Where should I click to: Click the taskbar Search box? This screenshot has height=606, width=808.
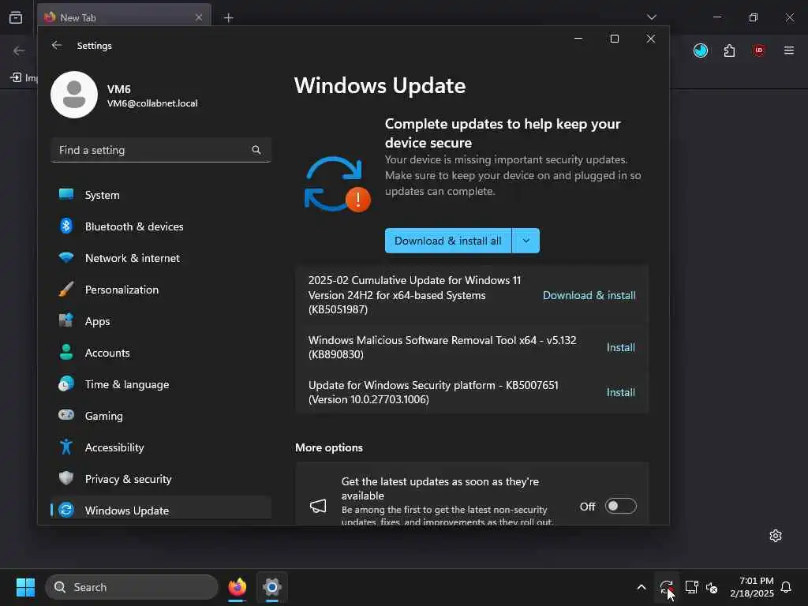(132, 587)
